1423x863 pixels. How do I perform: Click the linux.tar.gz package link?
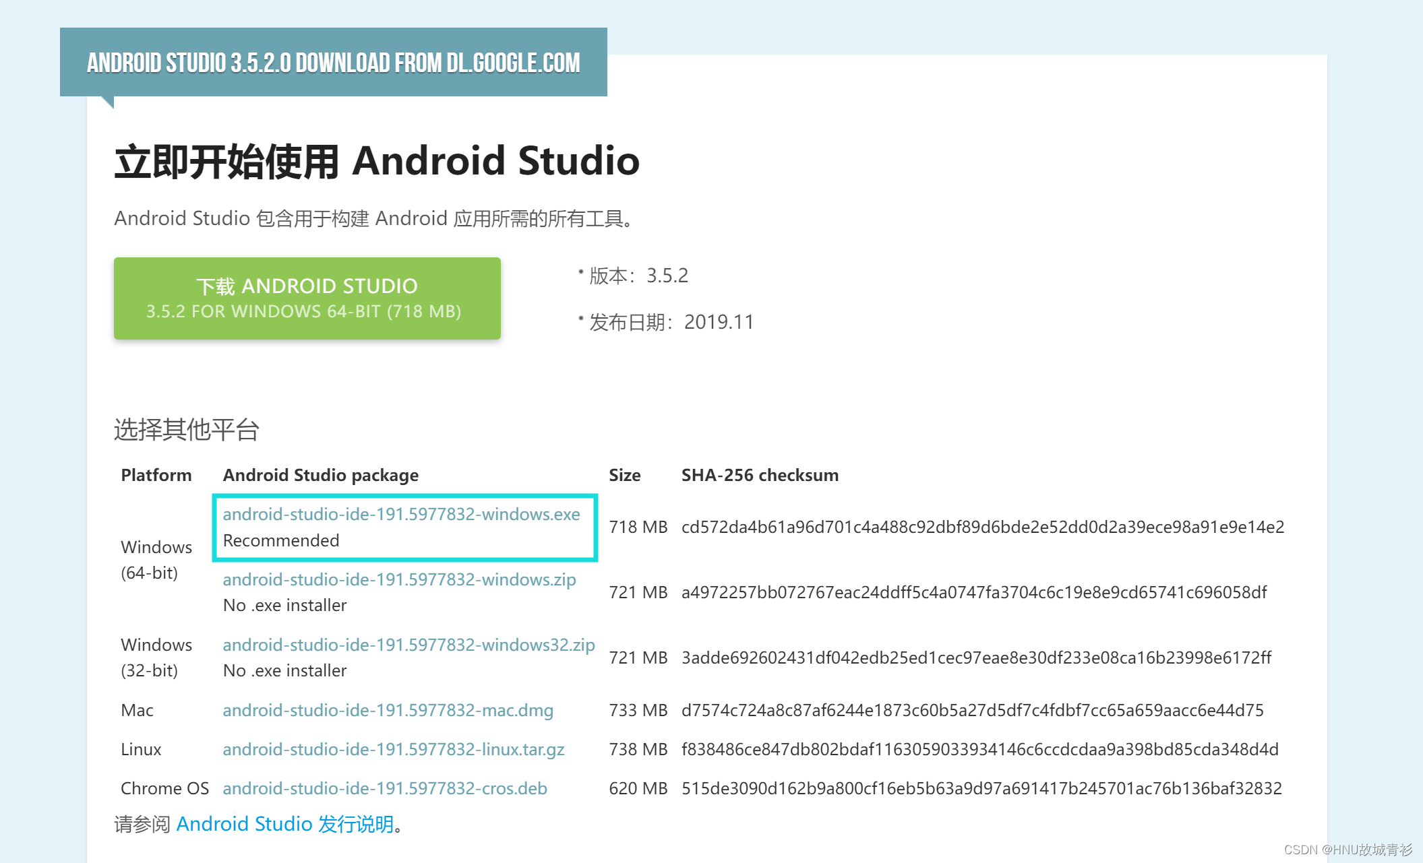click(x=393, y=749)
